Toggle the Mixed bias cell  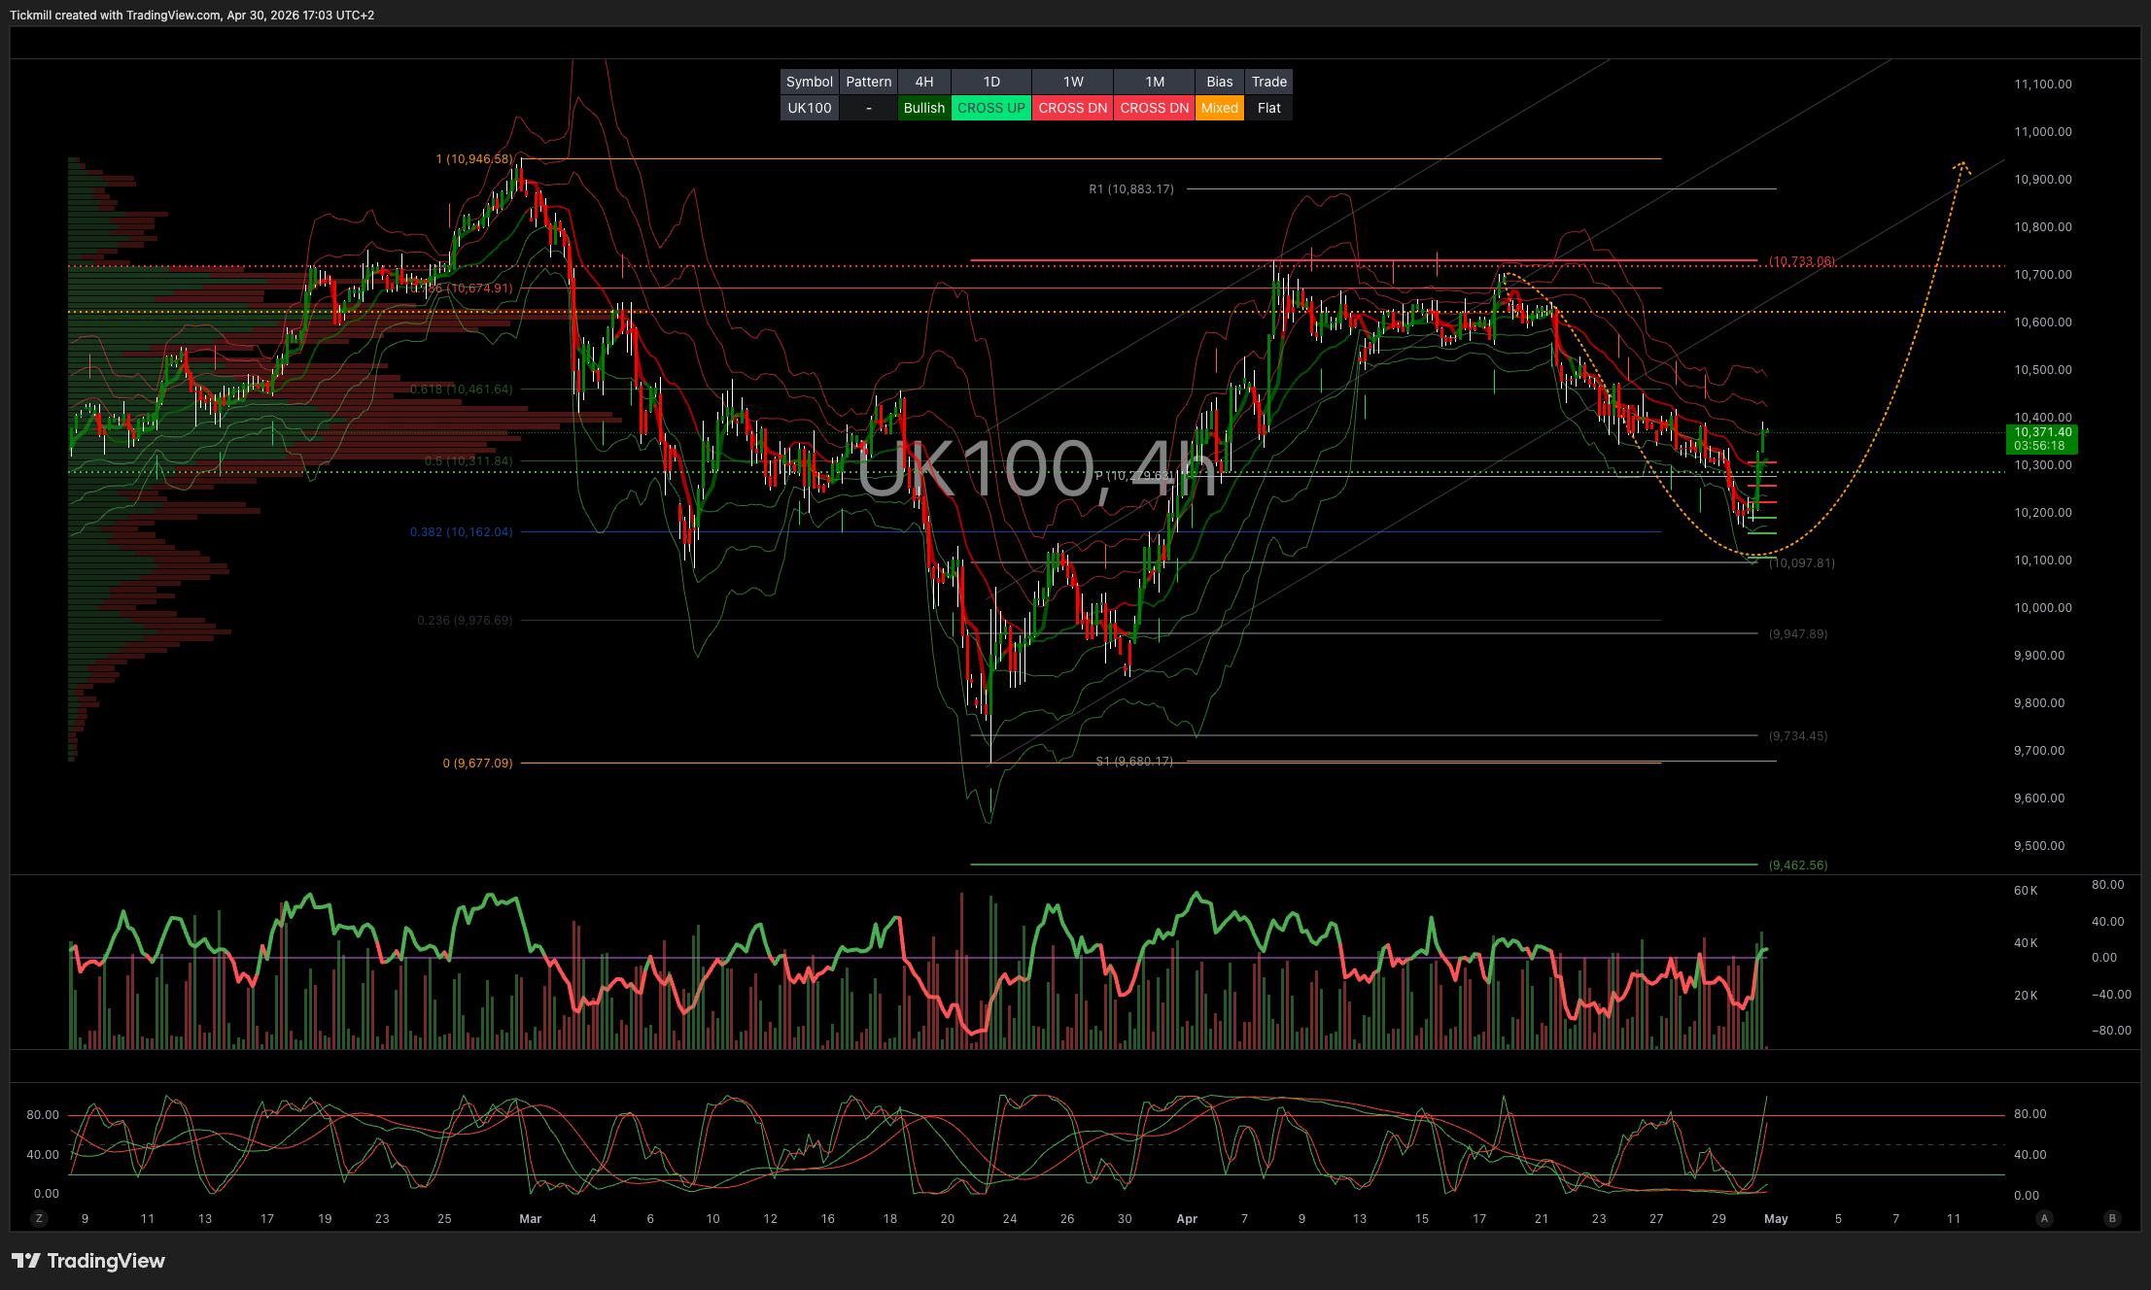[x=1219, y=108]
